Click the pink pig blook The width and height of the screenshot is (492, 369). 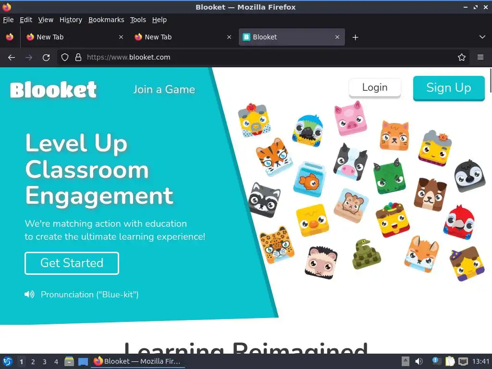point(350,118)
